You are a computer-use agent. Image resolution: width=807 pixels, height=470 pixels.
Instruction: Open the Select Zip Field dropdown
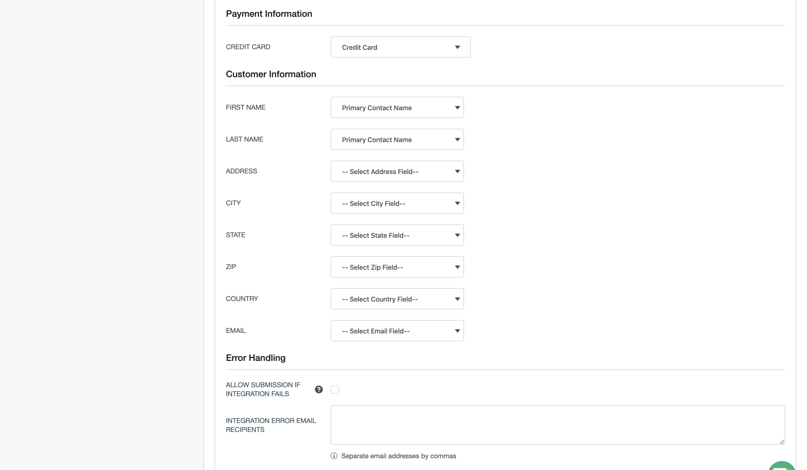[397, 267]
